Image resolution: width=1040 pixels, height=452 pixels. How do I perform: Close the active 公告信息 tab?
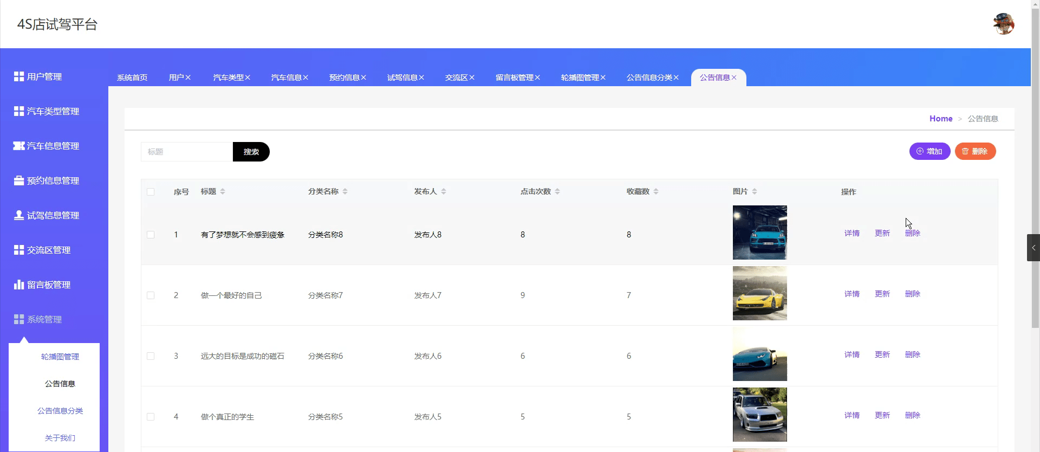point(734,78)
